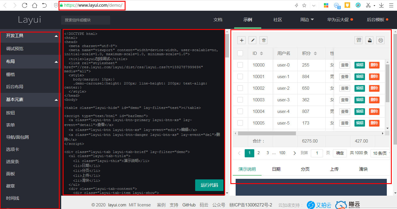Toggle the select-all checkbox in table header
Viewport: 397px width, 209px height.
[x=240, y=53]
